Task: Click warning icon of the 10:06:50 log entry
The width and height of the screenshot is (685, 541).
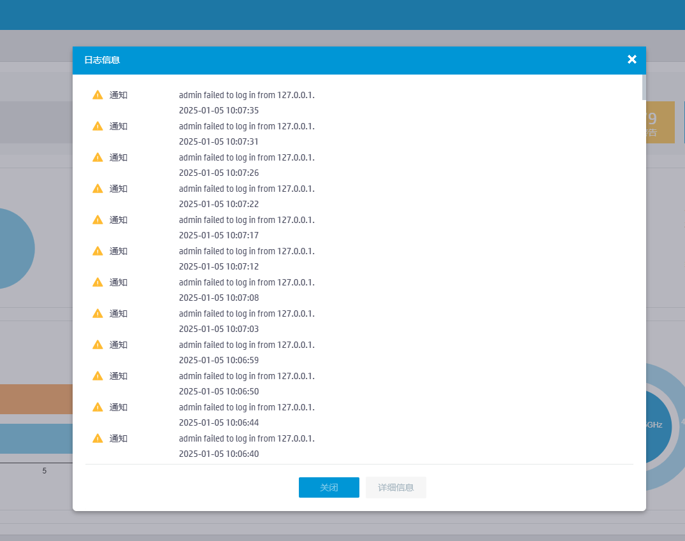Action: tap(98, 376)
